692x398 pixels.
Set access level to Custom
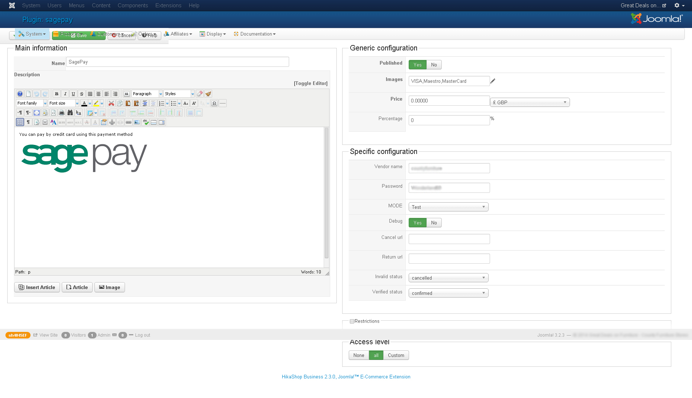pos(396,355)
